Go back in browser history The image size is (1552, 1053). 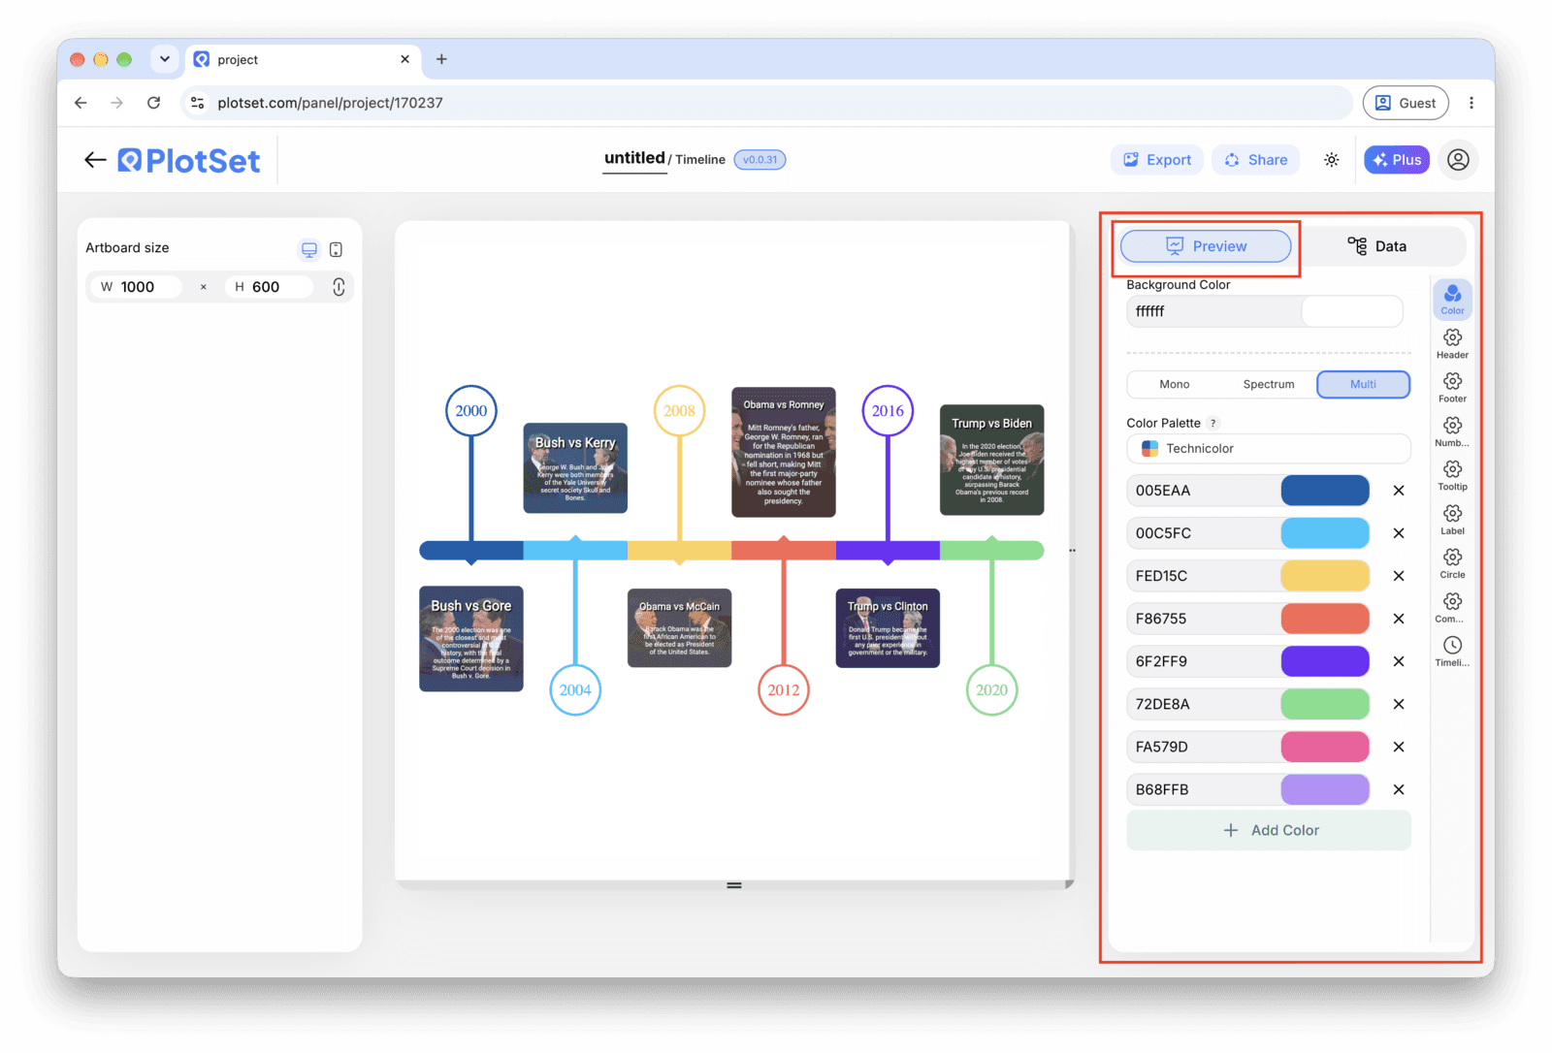click(81, 103)
